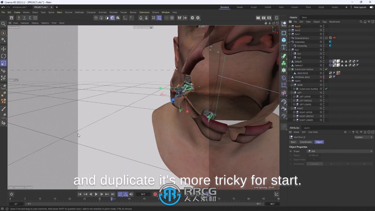The image size is (375, 211).
Task: Collapse the LEFT group
Action: click(x=292, y=93)
